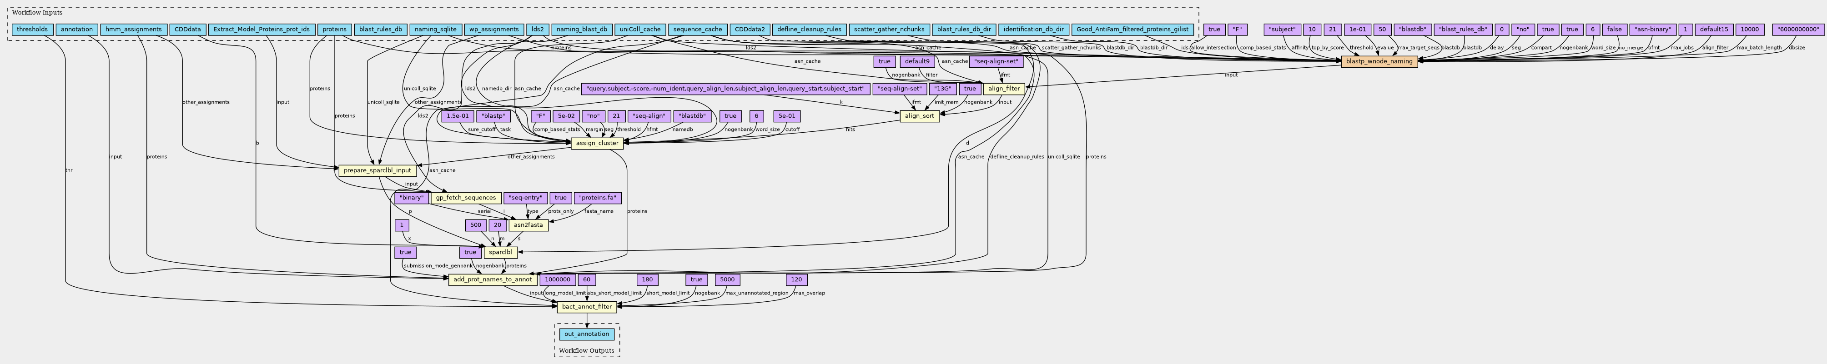Click the sparclbl step node
Viewport: 1827px width, 364px height.
click(500, 252)
